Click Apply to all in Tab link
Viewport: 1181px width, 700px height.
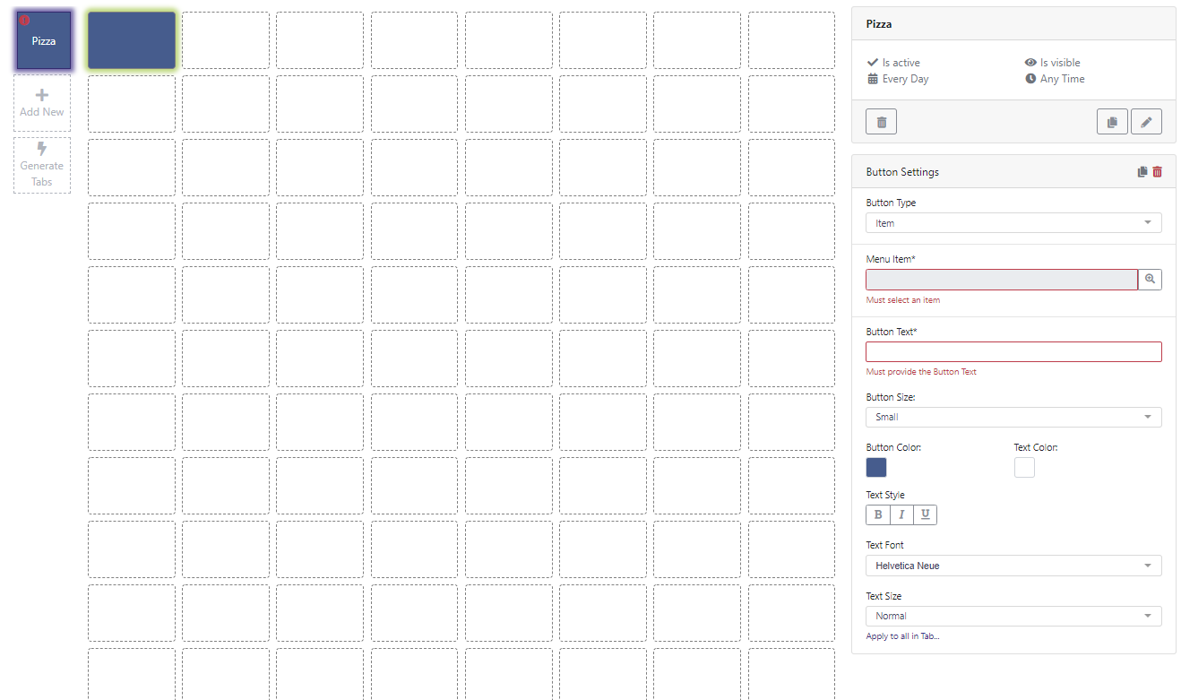(x=902, y=635)
